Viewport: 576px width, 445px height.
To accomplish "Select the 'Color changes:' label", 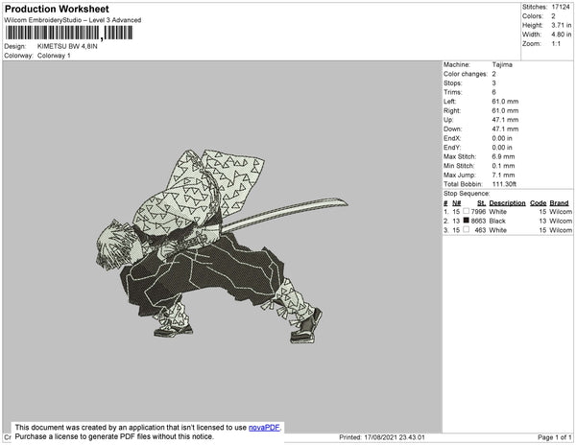I will click(466, 74).
